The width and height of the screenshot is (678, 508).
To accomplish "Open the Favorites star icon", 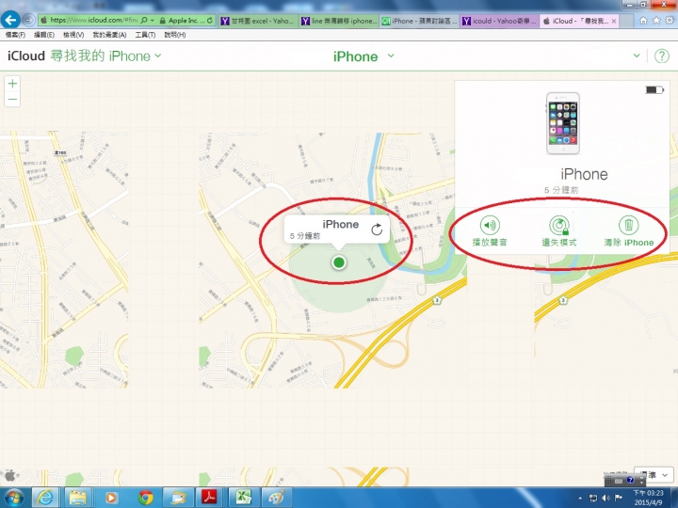I will click(x=656, y=21).
